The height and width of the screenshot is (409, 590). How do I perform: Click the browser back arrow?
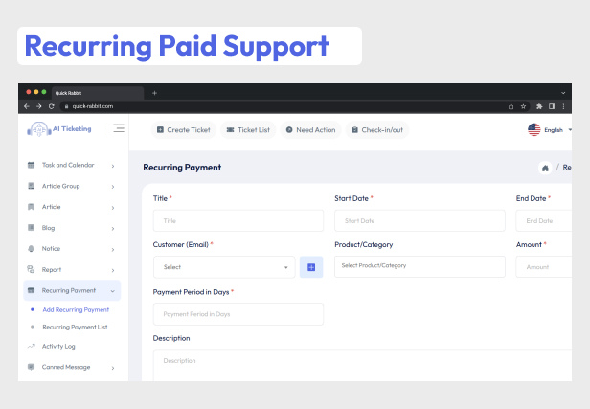coord(27,106)
